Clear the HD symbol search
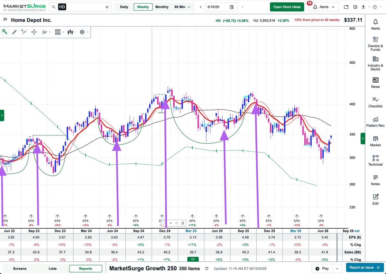Viewport: 386px width, 274px height. point(107,7)
